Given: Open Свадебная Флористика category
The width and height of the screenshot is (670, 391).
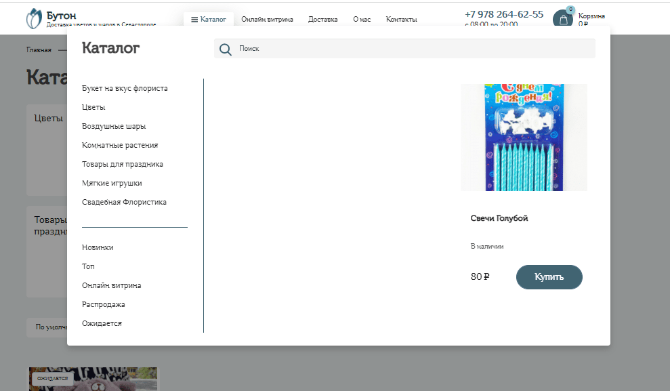Looking at the screenshot, I should click(x=124, y=202).
